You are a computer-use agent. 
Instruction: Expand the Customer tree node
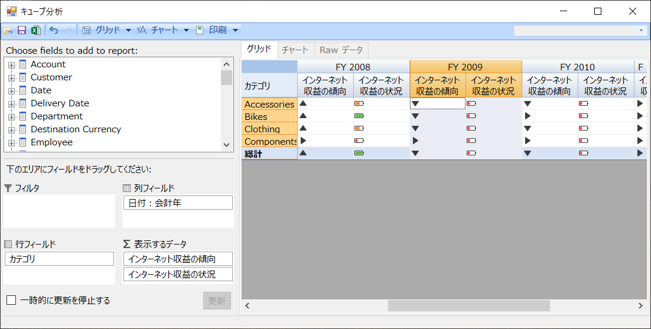pos(11,78)
